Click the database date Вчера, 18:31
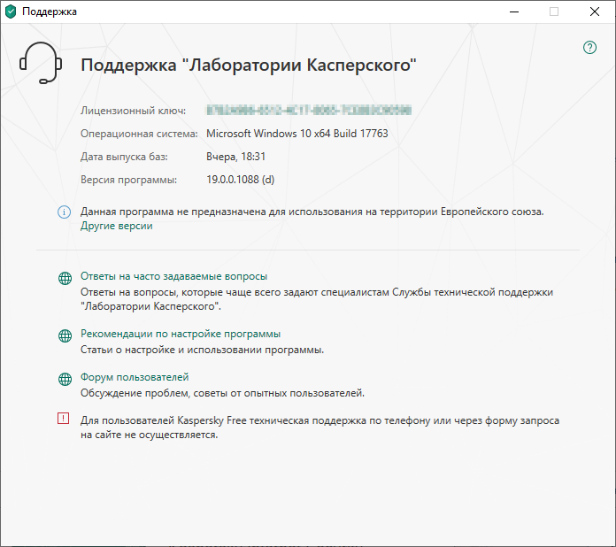The image size is (616, 547). [235, 157]
